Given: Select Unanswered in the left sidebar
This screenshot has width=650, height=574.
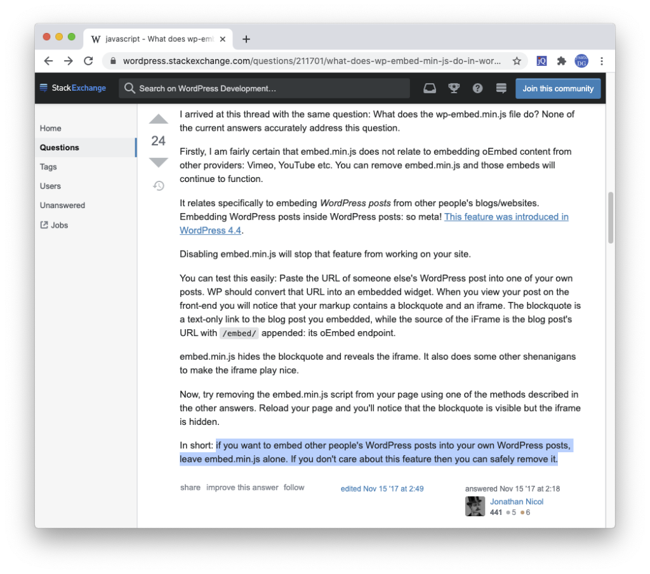Looking at the screenshot, I should [x=62, y=205].
